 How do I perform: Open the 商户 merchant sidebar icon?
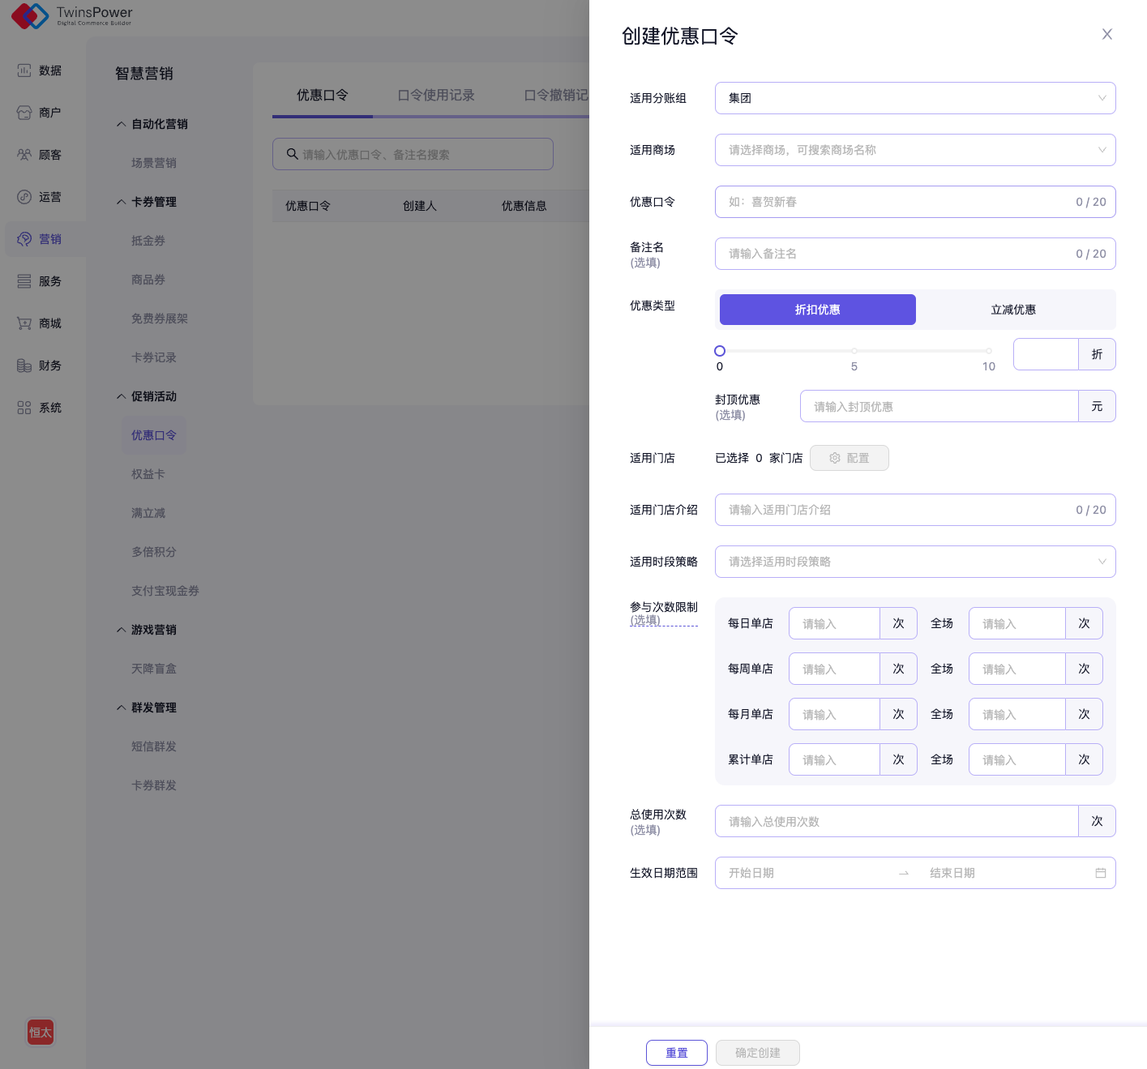(x=24, y=113)
